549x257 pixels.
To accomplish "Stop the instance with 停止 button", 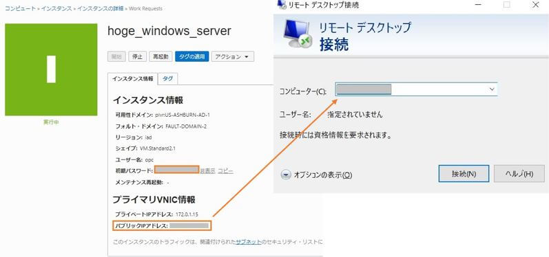I will (x=137, y=56).
